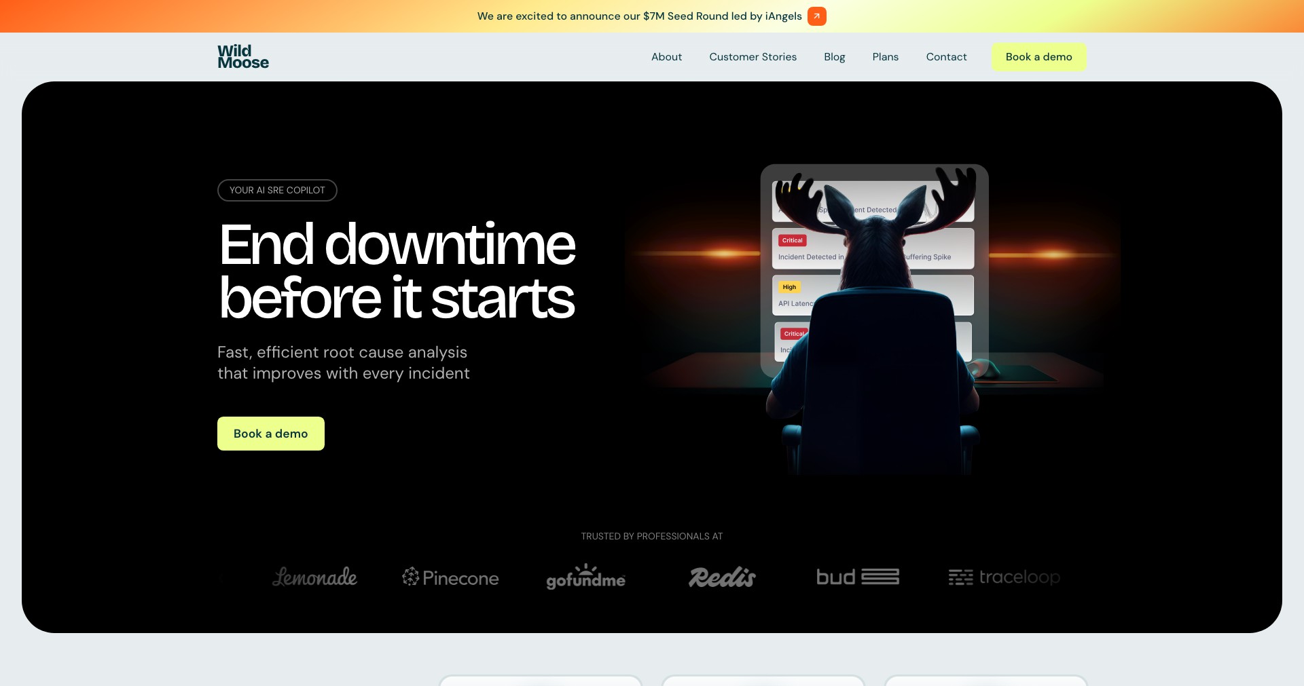Image resolution: width=1304 pixels, height=686 pixels.
Task: Click the bud logo
Action: pos(857,577)
